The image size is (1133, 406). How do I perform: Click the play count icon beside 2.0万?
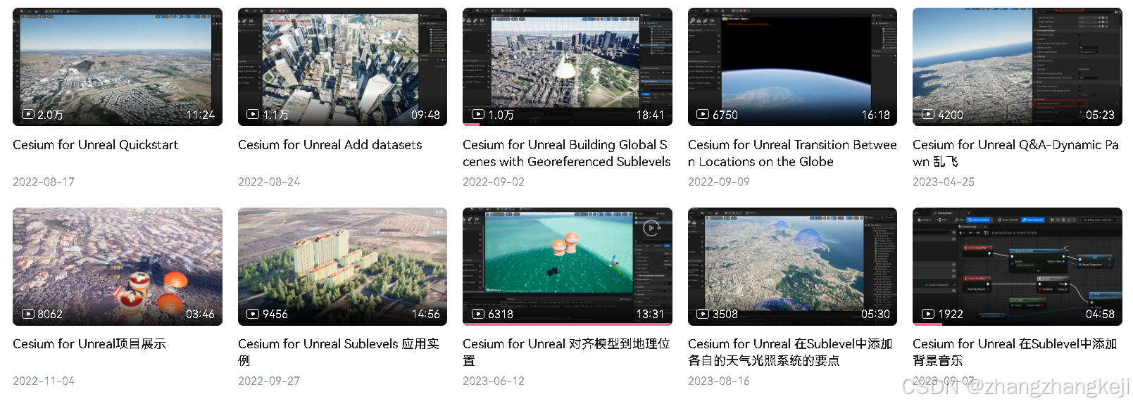tap(28, 115)
